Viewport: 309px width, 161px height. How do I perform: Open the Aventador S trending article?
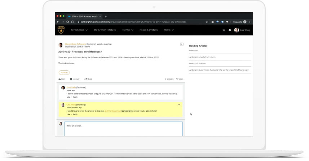[194, 50]
